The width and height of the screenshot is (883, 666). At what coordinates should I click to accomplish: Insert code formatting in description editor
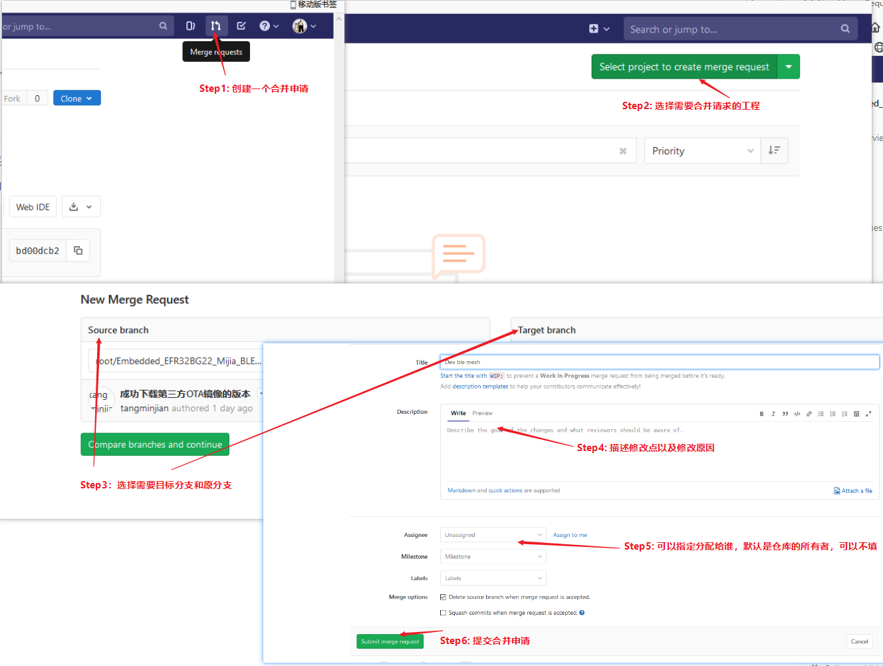[x=797, y=414]
